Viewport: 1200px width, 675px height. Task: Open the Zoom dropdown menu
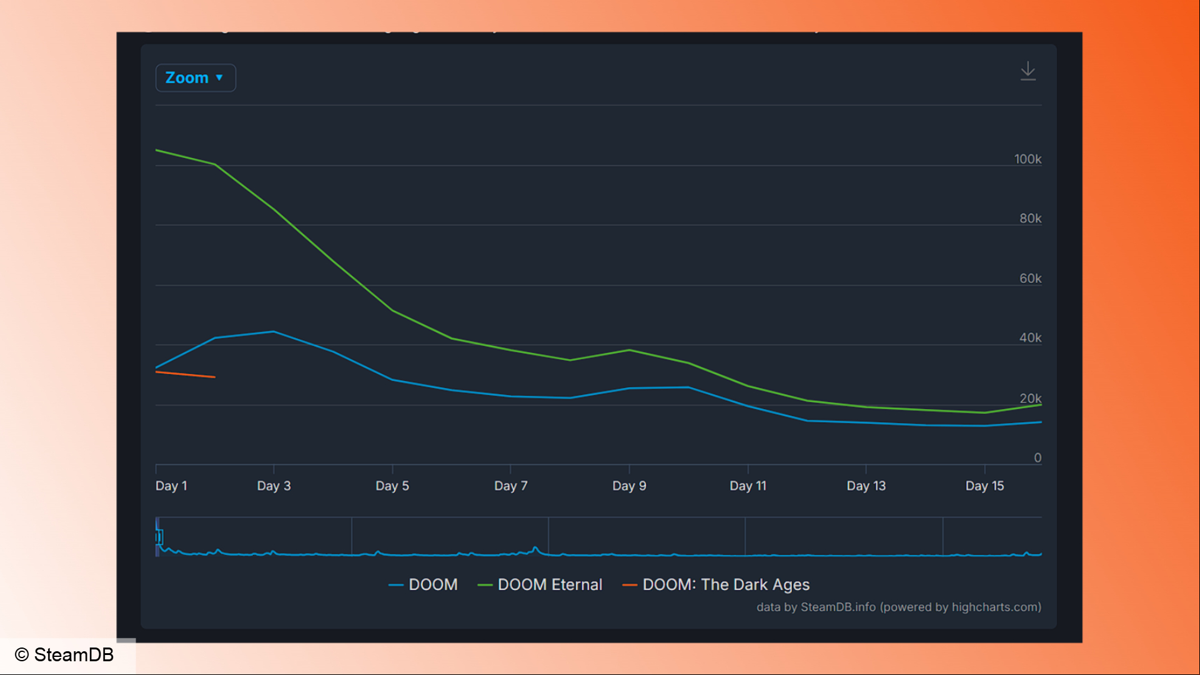[x=196, y=78]
